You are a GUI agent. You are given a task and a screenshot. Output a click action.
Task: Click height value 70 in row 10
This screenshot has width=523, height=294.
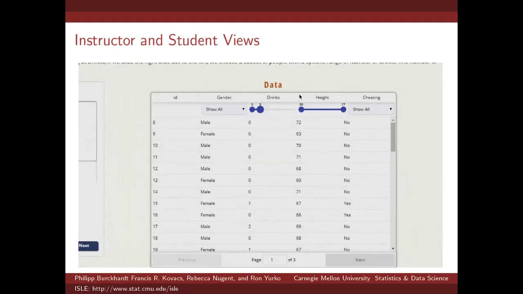click(299, 145)
